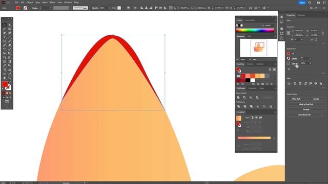Select the Zoom tool in the toolbar
This screenshot has height=184, width=328.
click(x=10, y=78)
